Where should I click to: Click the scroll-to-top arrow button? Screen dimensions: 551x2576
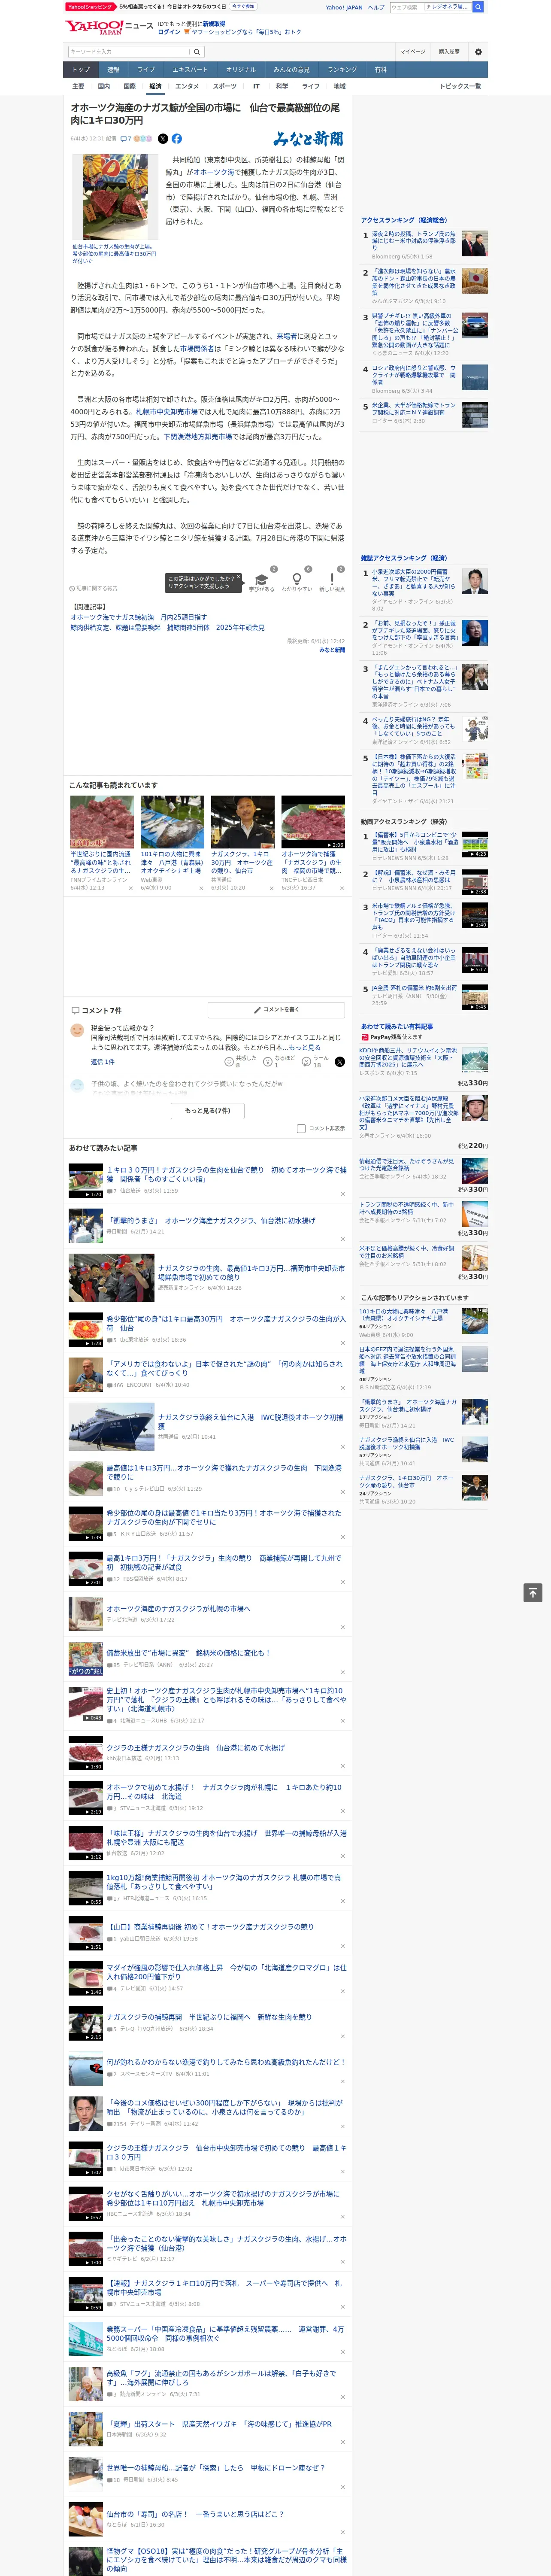(x=533, y=1593)
